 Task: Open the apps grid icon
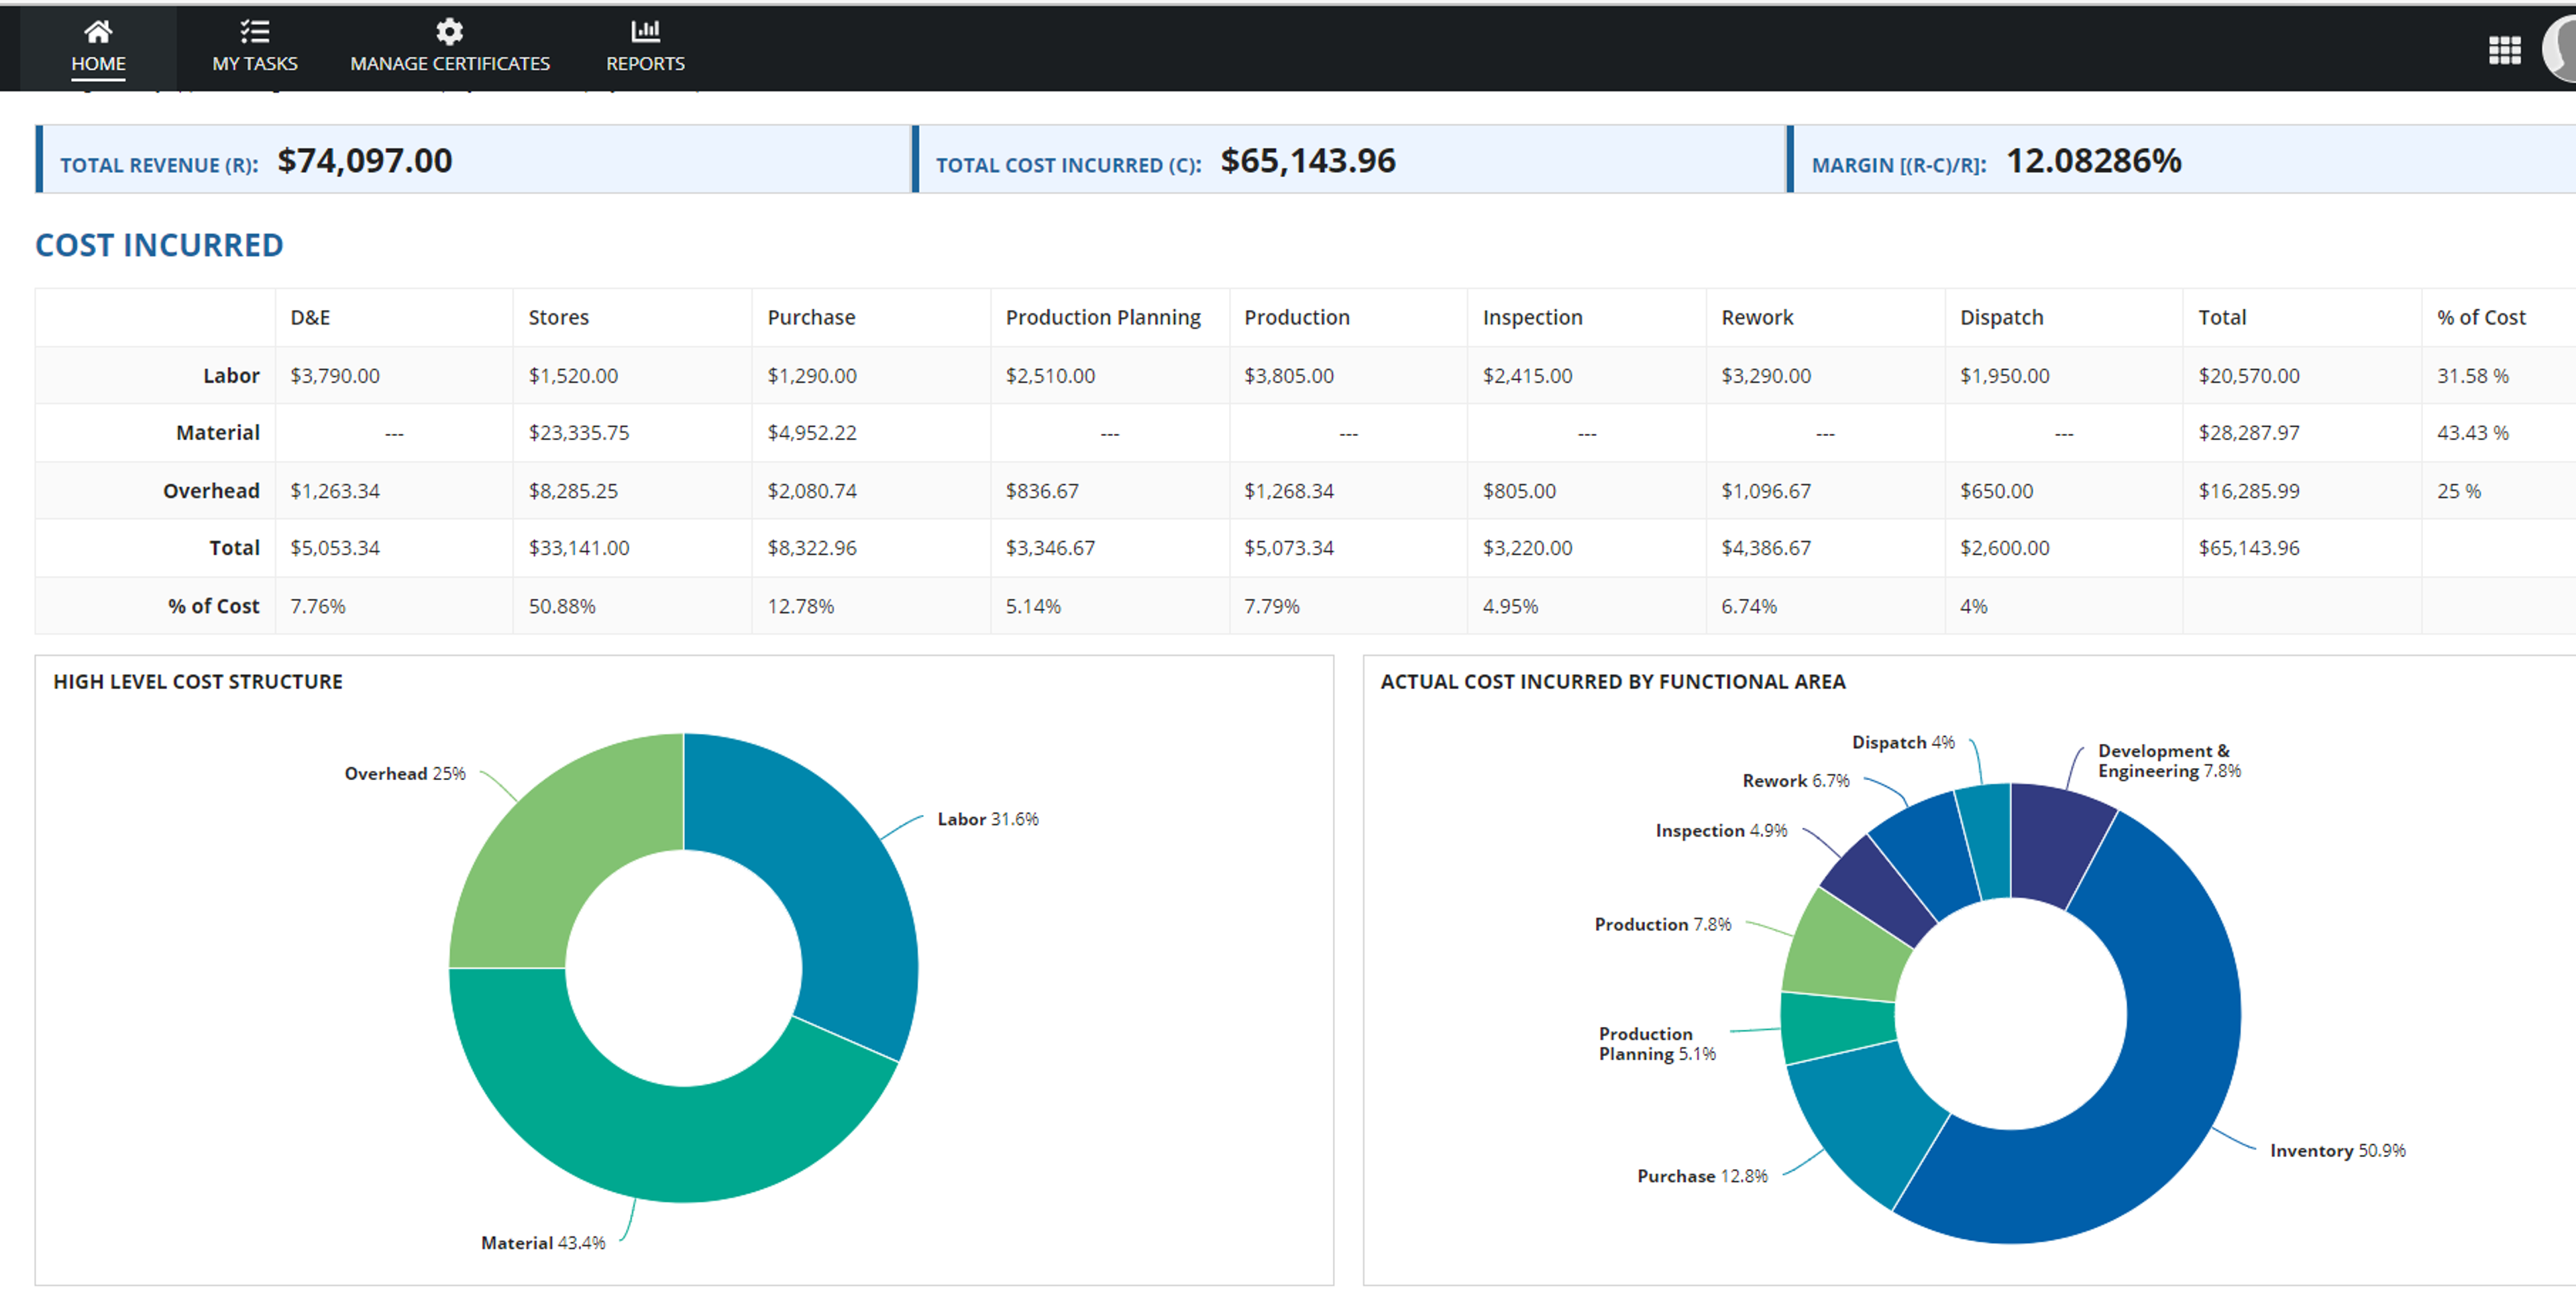(x=2504, y=49)
